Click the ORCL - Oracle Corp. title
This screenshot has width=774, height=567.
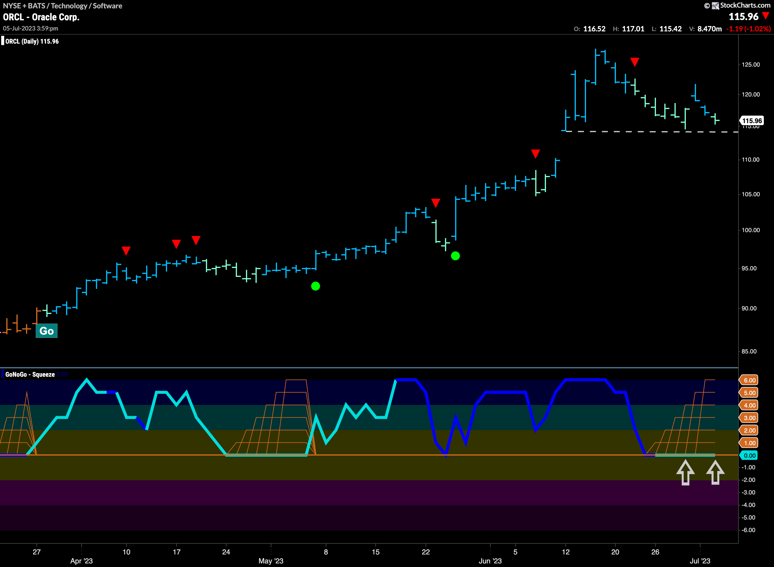tap(41, 17)
